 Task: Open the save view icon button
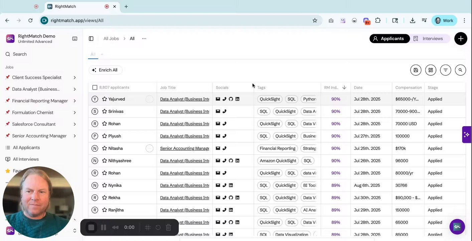tap(416, 70)
